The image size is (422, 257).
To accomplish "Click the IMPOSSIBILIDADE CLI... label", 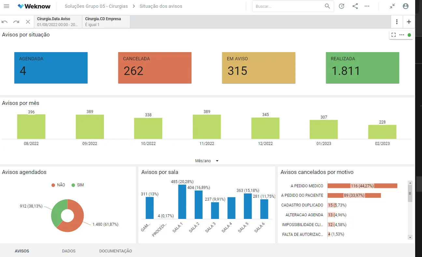I will click(x=303, y=224).
